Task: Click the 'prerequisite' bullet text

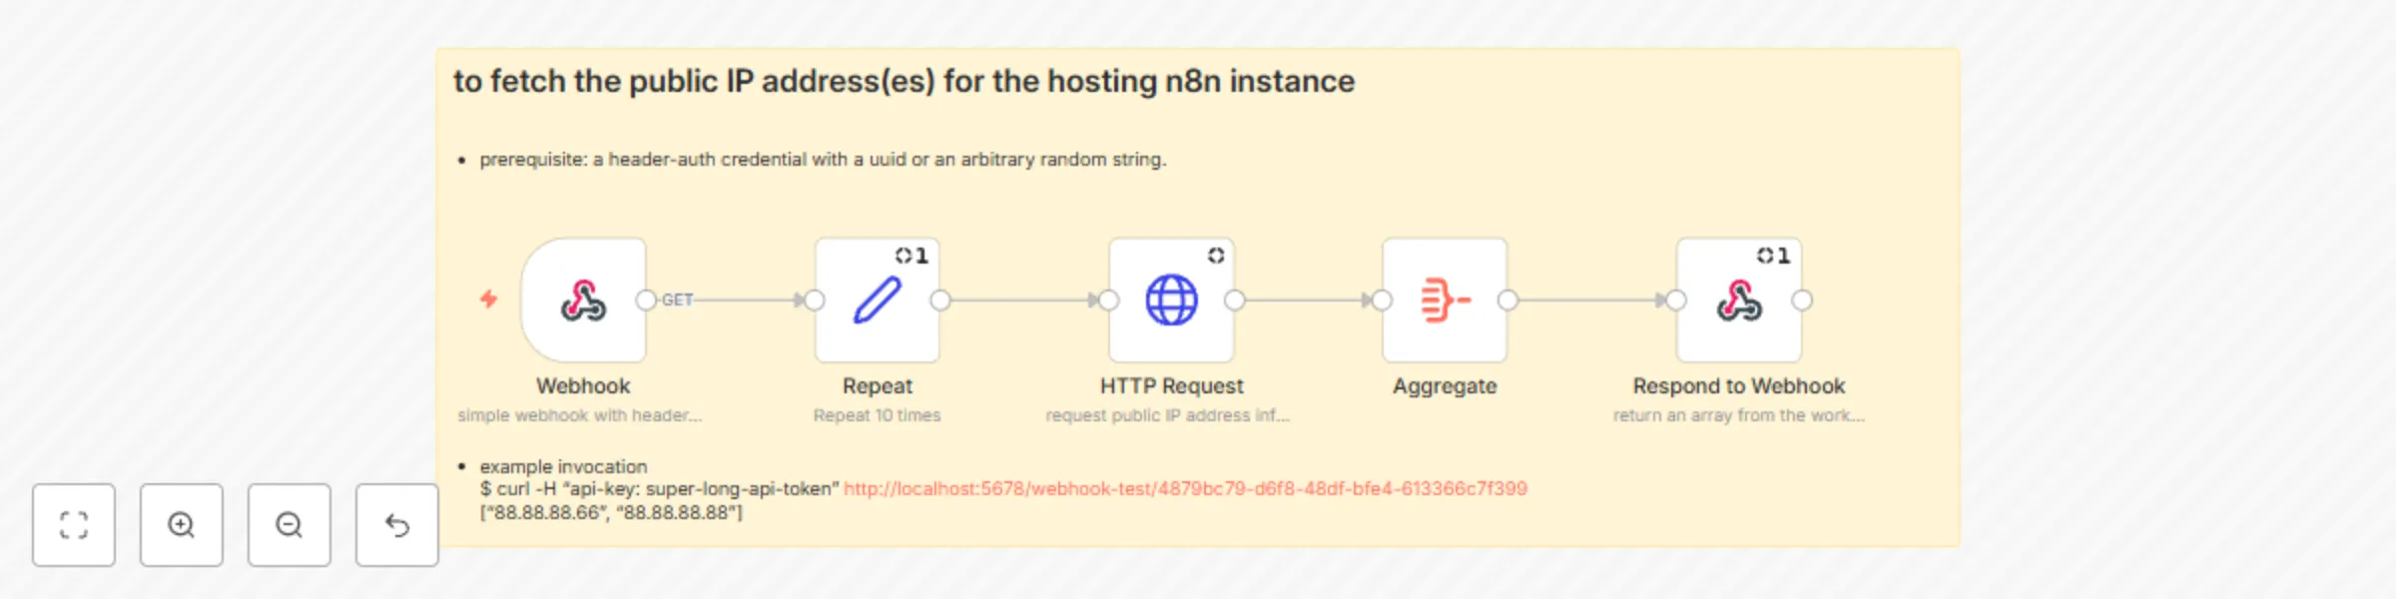Action: coord(823,159)
